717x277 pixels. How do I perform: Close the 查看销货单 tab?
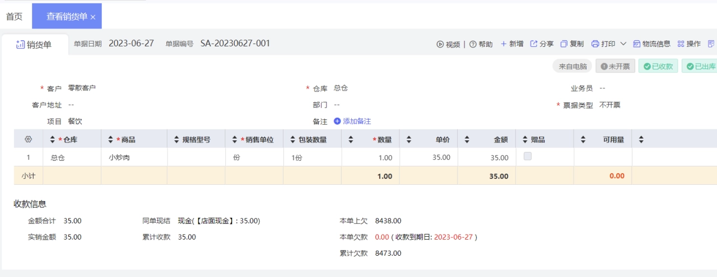tap(93, 17)
